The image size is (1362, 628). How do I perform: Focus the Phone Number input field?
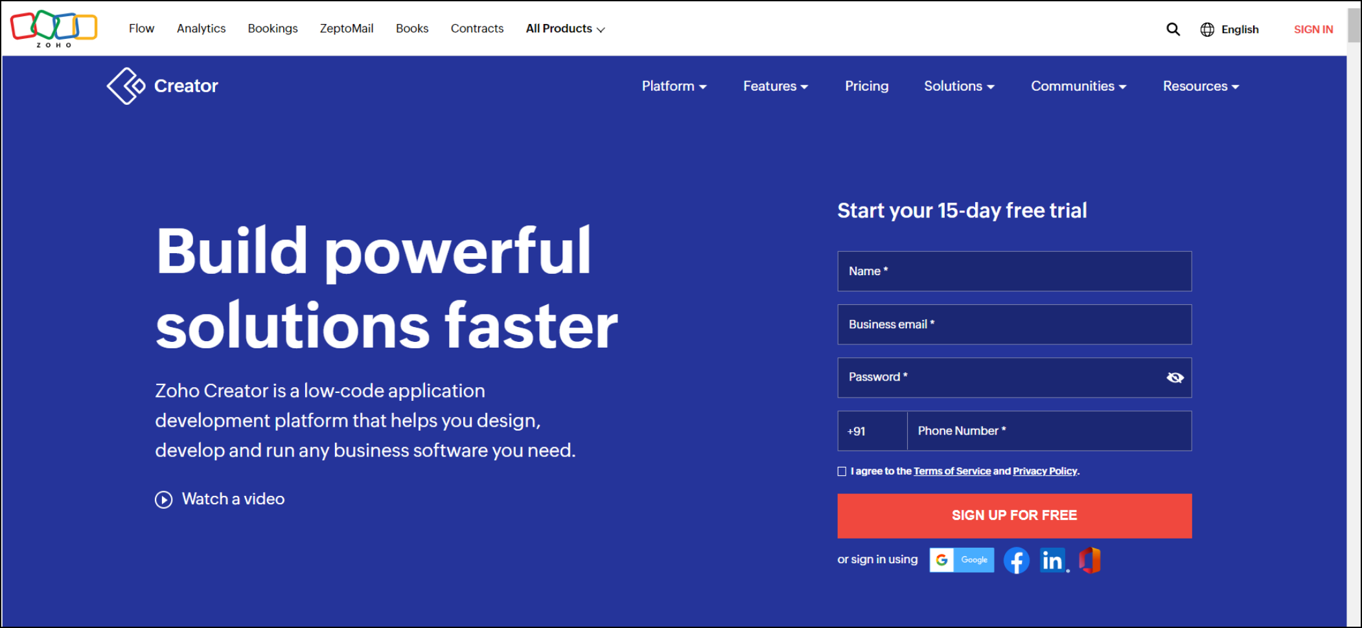[x=1049, y=431]
